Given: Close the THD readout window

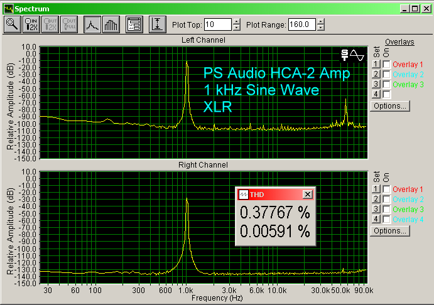Looking at the screenshot, I should (307, 195).
